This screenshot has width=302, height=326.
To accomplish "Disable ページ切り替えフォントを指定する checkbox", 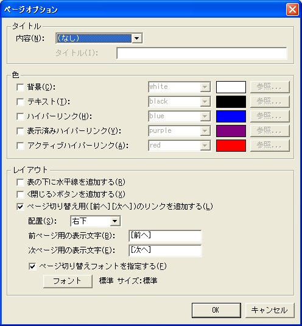I will tap(32, 266).
